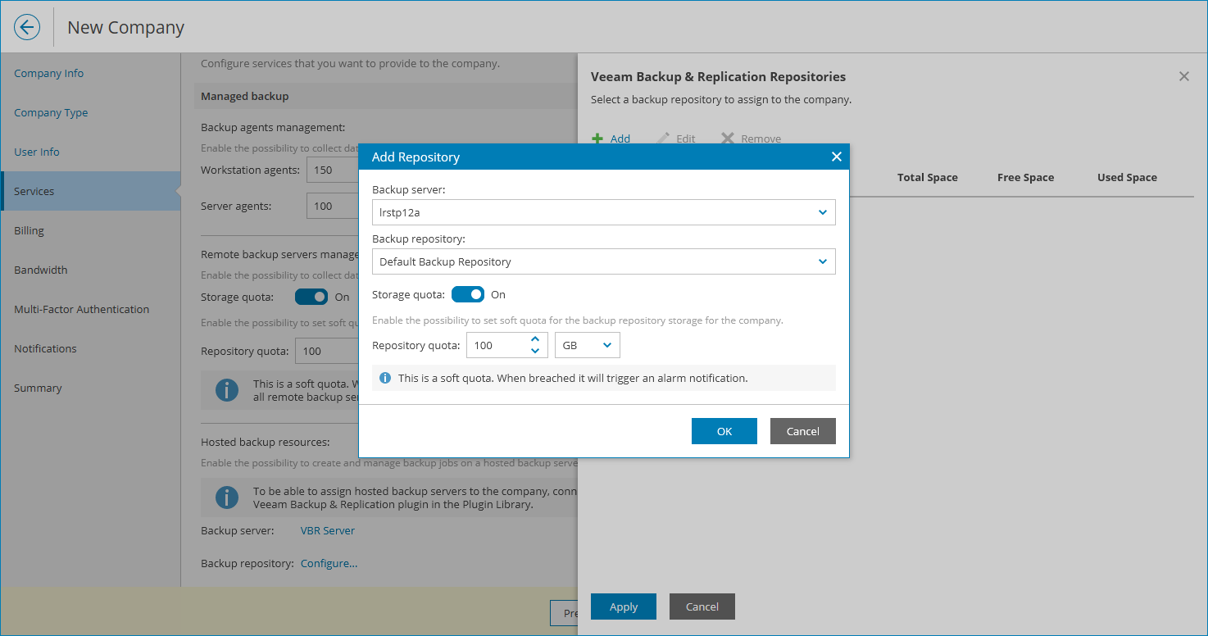Click Repository quota field in Services page
The image size is (1208, 636).
coord(327,351)
